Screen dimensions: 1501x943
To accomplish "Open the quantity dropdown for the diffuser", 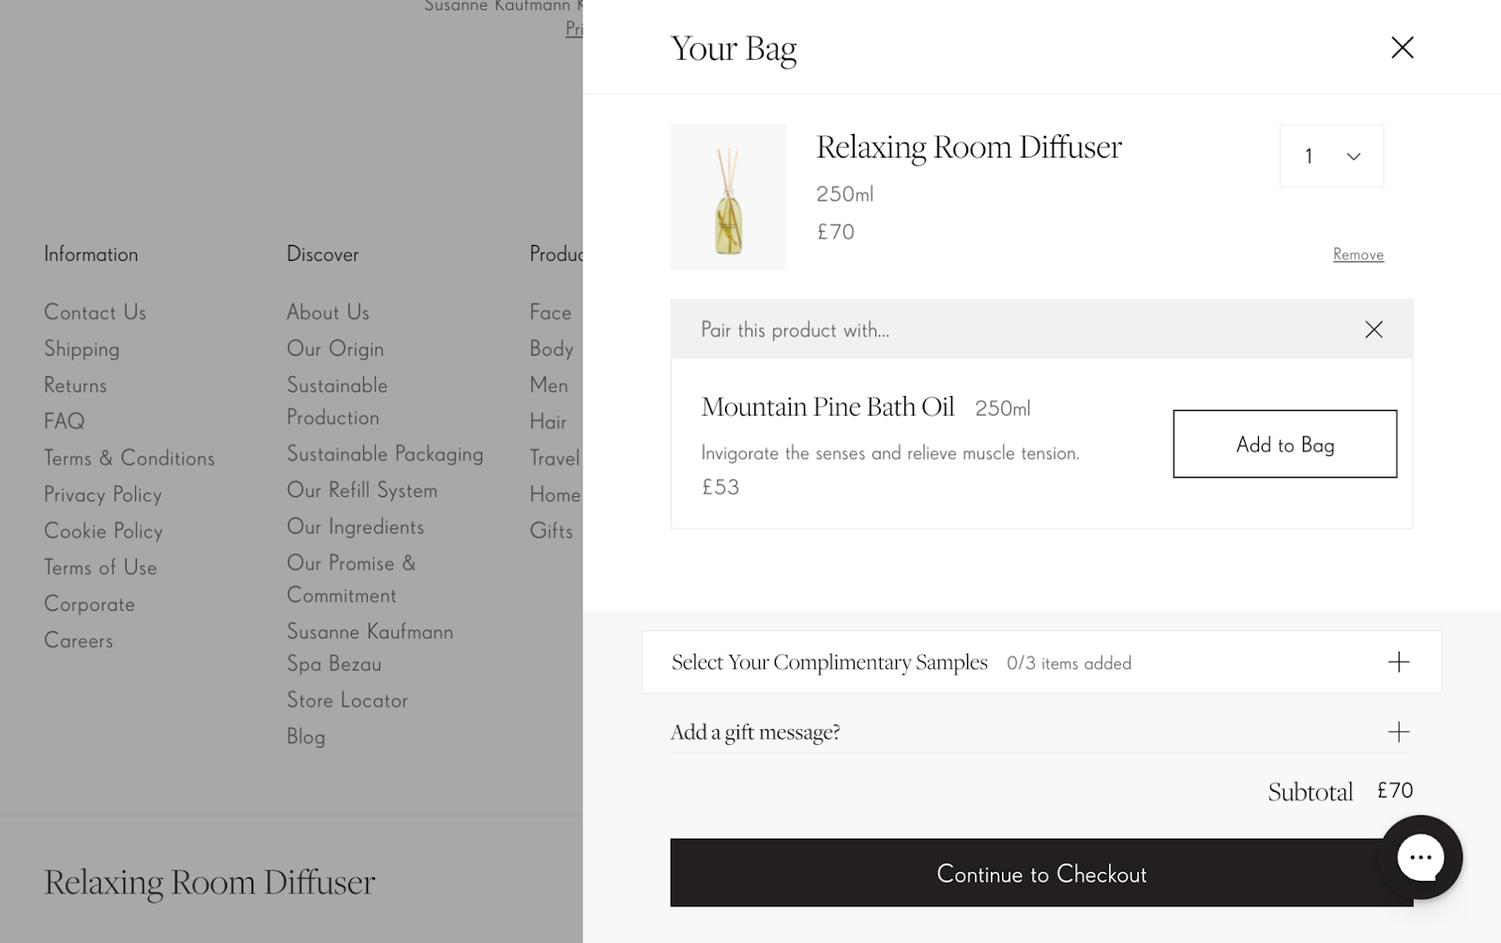I will point(1331,156).
